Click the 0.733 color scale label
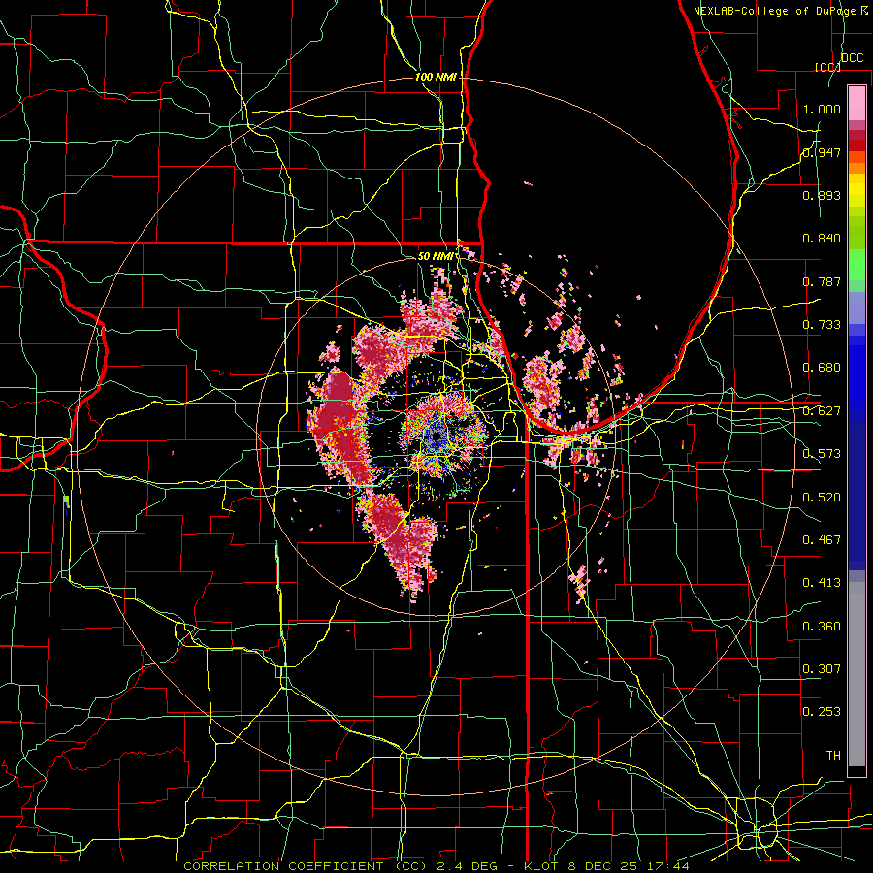873x873 pixels. click(x=822, y=325)
